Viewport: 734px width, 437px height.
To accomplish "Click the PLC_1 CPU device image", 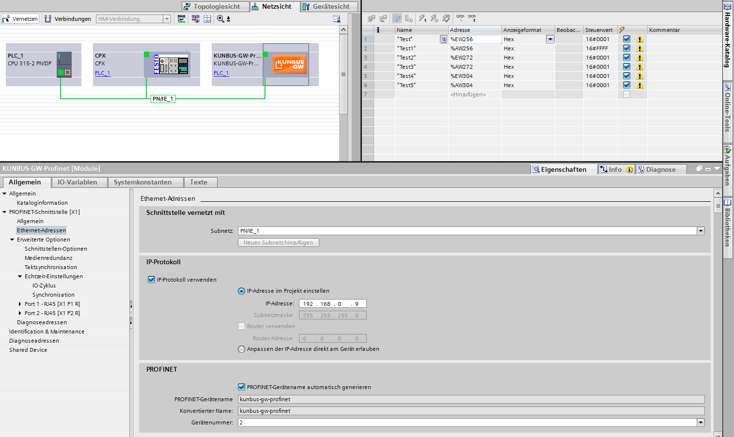I will [64, 64].
